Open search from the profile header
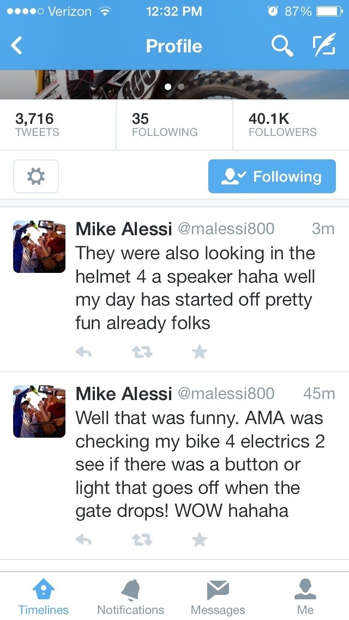The width and height of the screenshot is (349, 620). point(282,46)
